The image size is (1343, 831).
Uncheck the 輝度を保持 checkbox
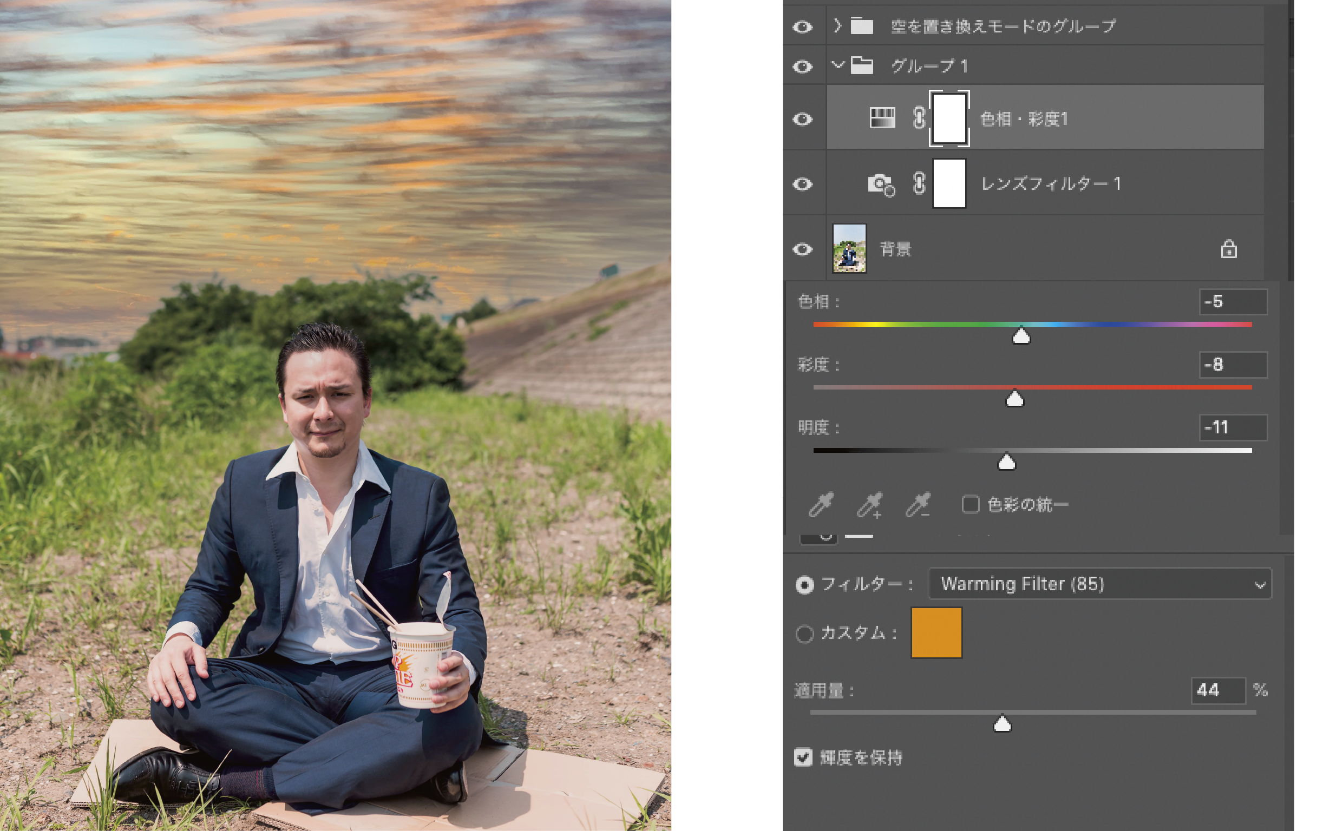tap(803, 757)
